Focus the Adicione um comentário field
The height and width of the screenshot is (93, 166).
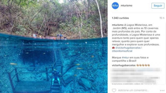tap(133, 90)
